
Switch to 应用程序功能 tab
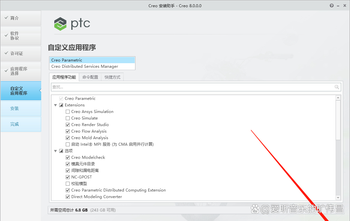point(64,77)
